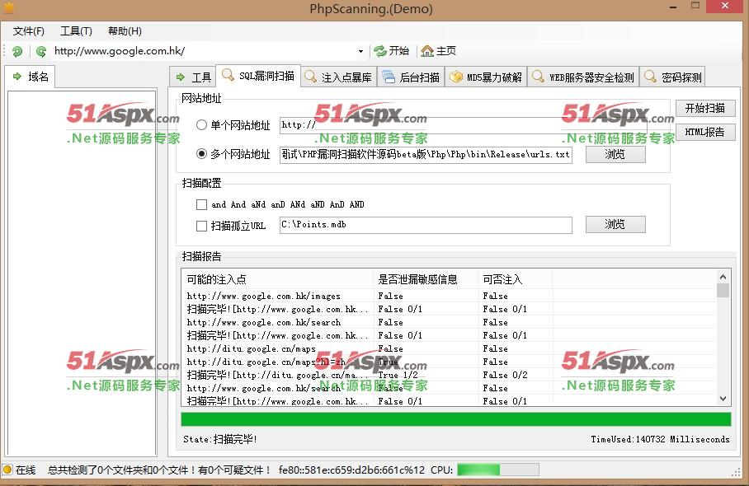Click the house icon for 主页
The height and width of the screenshot is (486, 749).
click(427, 51)
